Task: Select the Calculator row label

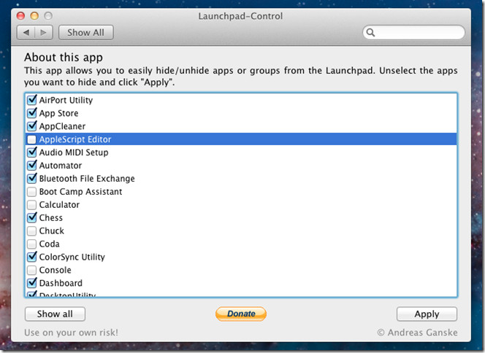Action: point(59,205)
